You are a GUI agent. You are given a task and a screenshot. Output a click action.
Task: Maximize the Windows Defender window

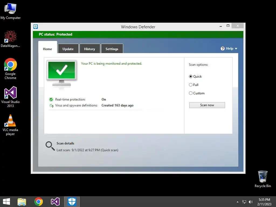pyautogui.click(x=228, y=26)
